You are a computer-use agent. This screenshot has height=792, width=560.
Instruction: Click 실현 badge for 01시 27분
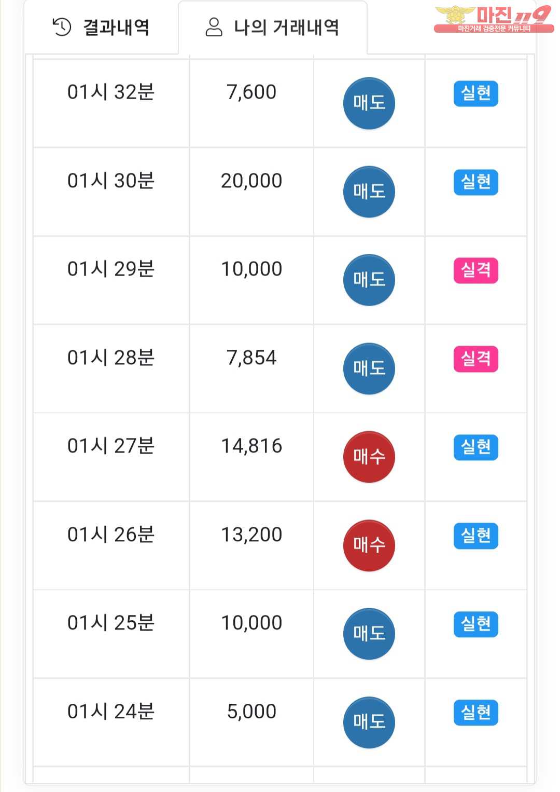point(476,447)
